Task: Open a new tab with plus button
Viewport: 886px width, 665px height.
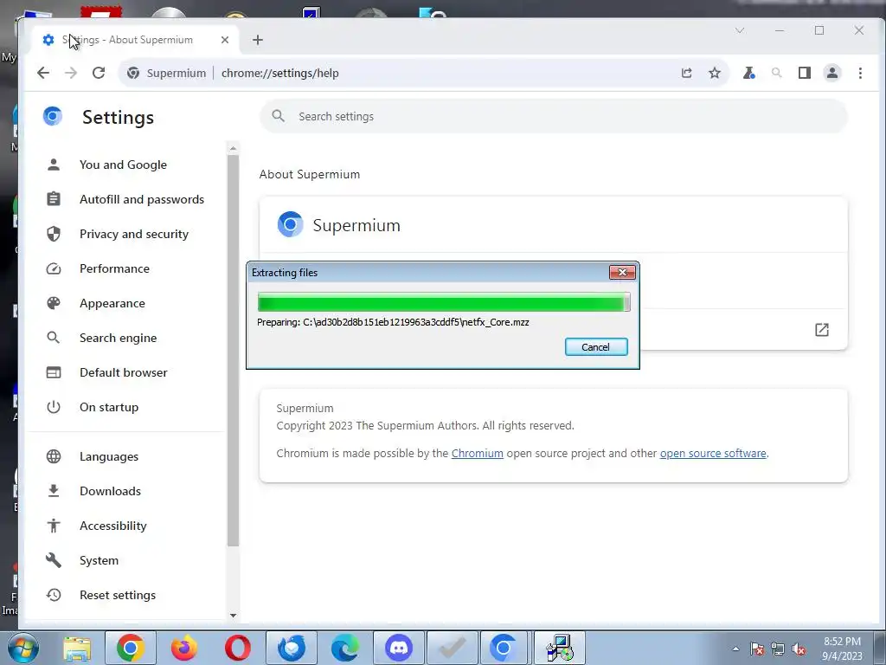Action: pos(258,40)
